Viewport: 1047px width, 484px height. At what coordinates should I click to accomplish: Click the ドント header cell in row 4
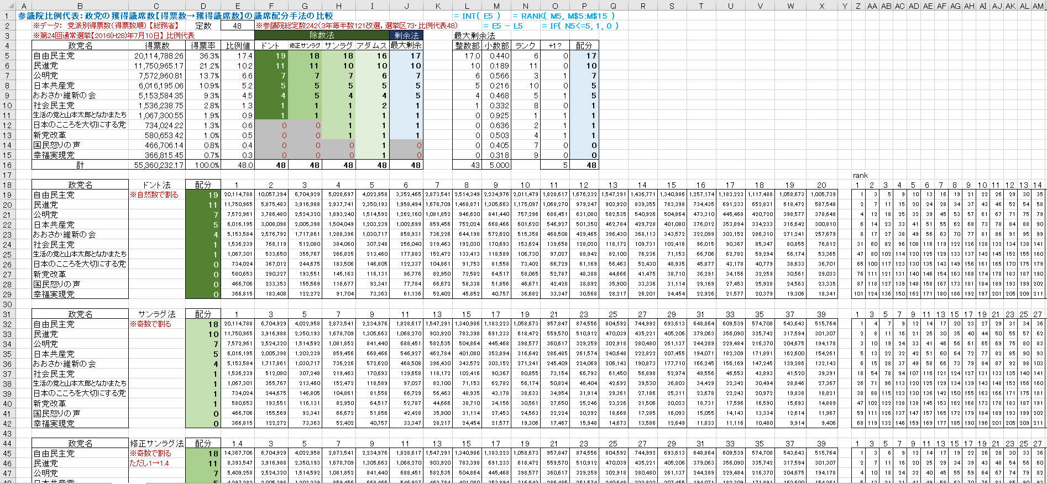coord(271,46)
